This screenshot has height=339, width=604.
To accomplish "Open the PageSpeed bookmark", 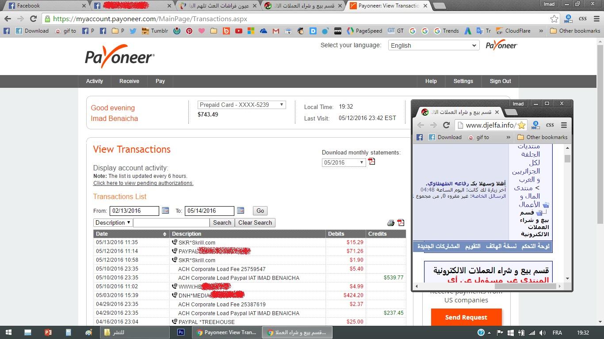I will point(365,31).
